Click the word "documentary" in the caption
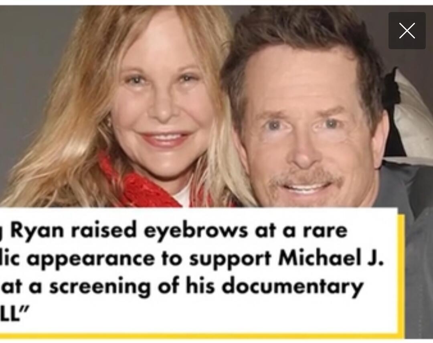 292,287
